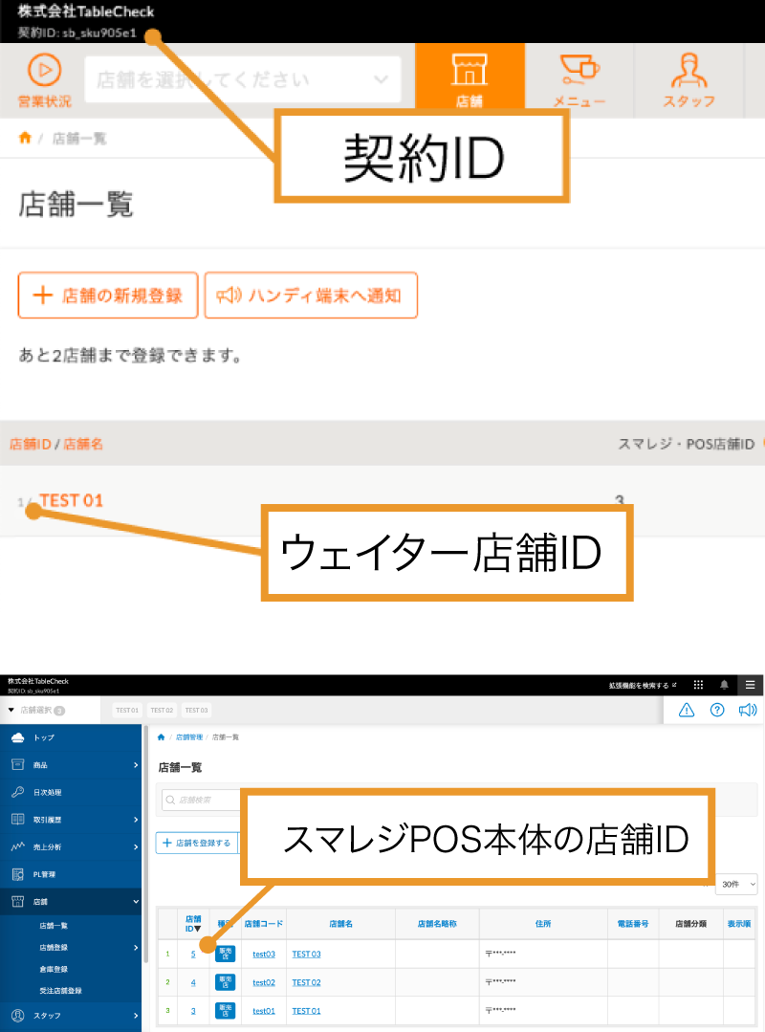Open TEST 03 store name link
The height and width of the screenshot is (1032, 765).
pos(307,955)
